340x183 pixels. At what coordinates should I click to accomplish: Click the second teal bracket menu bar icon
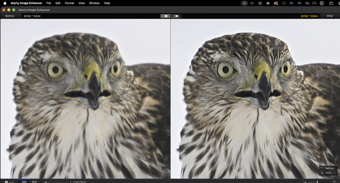(x=300, y=3)
